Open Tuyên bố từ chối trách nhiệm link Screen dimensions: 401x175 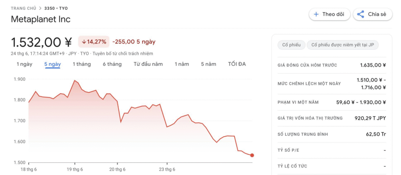pos(123,54)
